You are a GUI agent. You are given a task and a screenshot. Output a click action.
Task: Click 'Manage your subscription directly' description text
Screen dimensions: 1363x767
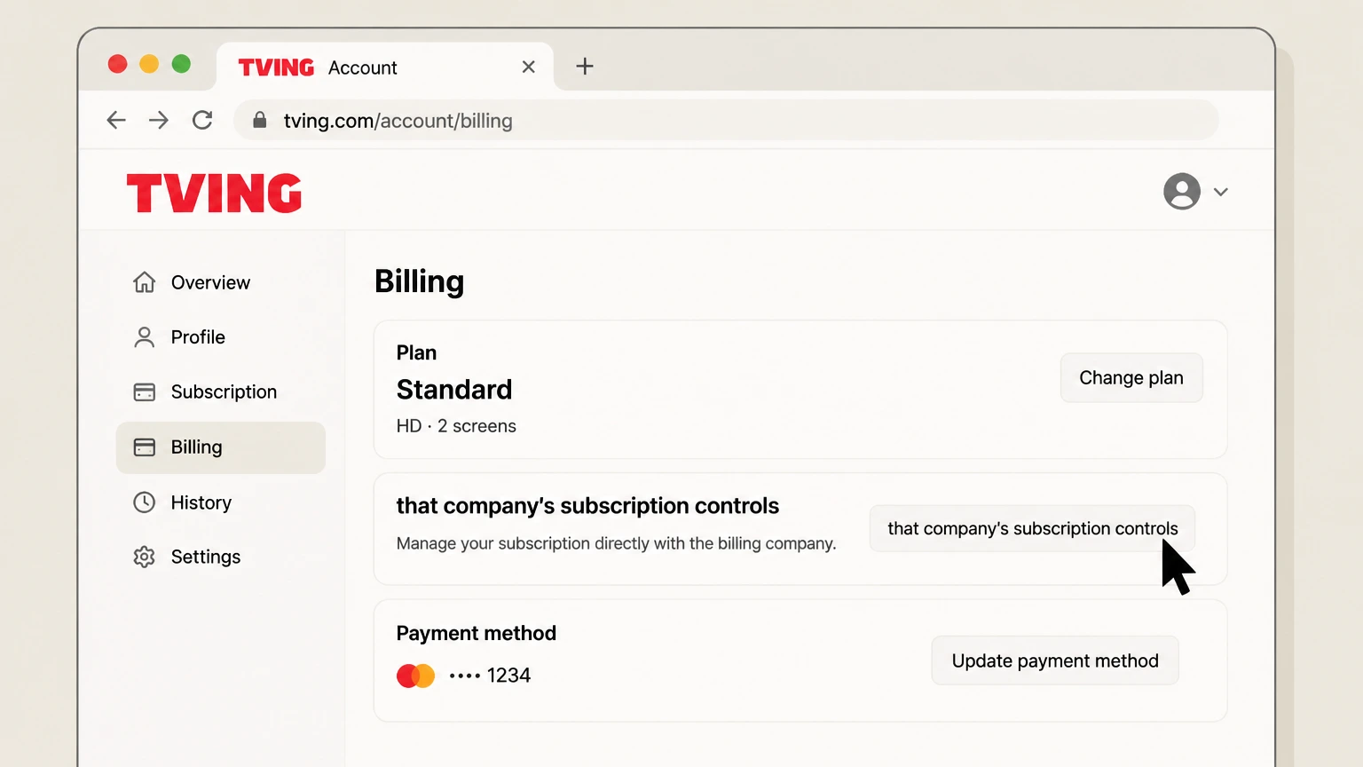(x=617, y=543)
